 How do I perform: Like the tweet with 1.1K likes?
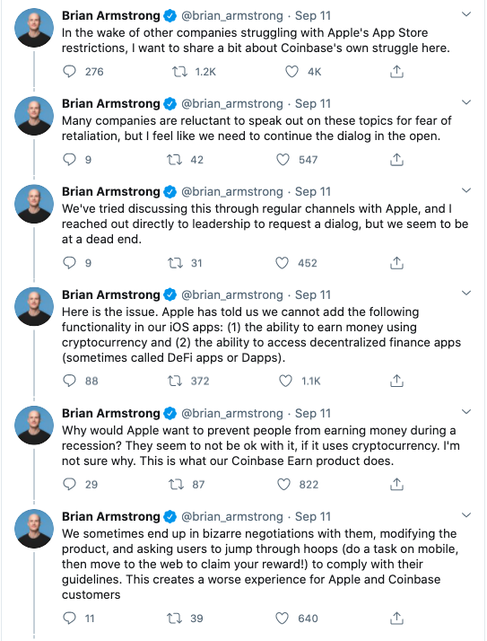coord(285,381)
